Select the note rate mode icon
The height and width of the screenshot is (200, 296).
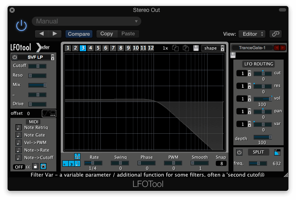[77, 163]
